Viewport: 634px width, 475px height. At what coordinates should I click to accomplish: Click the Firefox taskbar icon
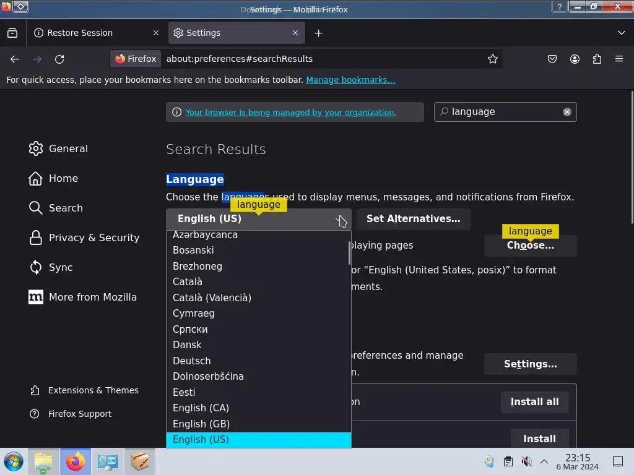coord(76,461)
